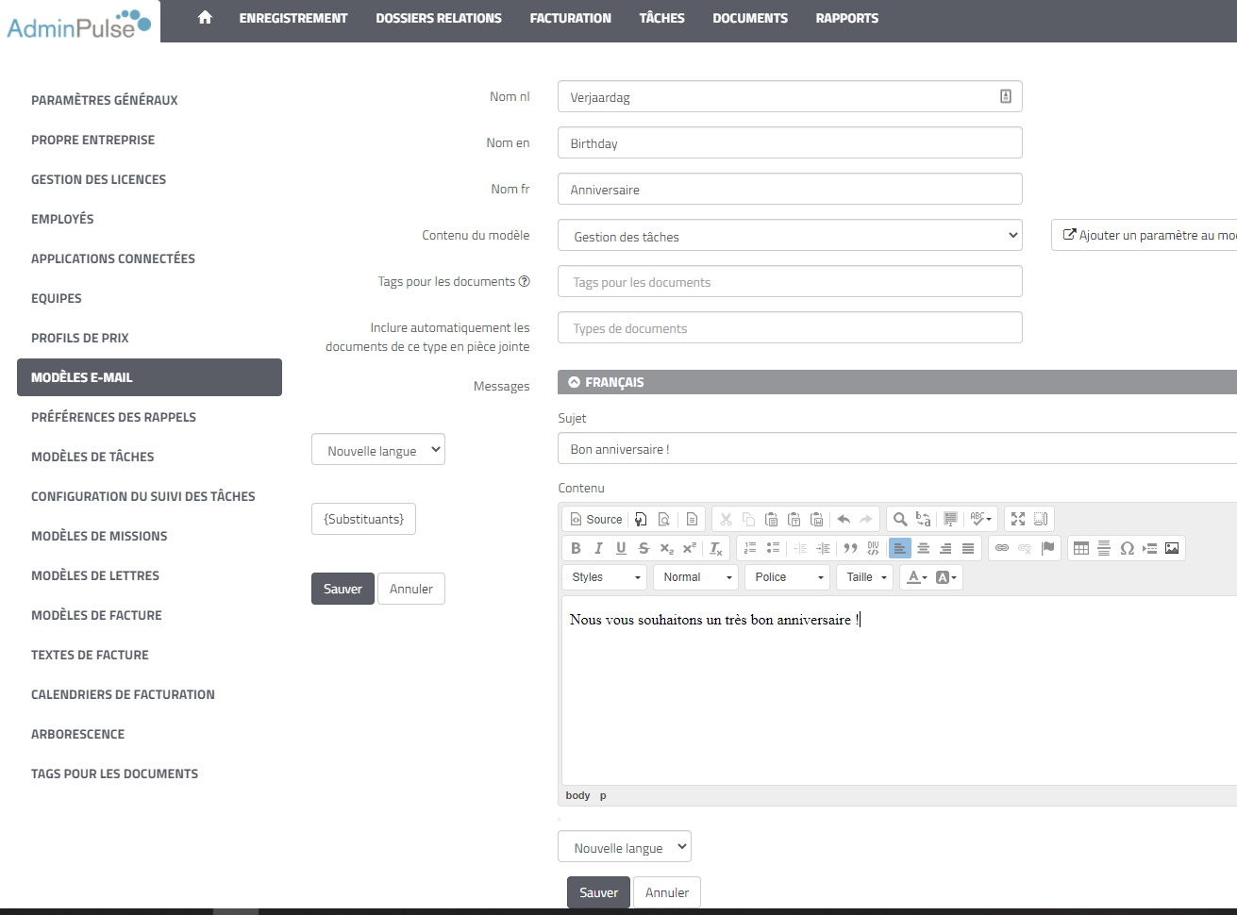Insert a numbered list
This screenshot has width=1237, height=915.
tap(750, 548)
